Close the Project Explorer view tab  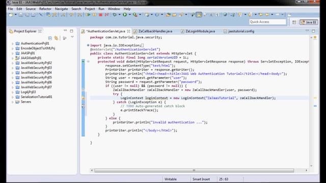(40, 31)
